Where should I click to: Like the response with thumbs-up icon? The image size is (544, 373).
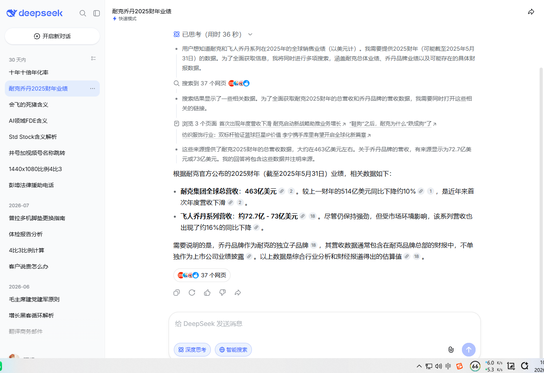coord(207,293)
